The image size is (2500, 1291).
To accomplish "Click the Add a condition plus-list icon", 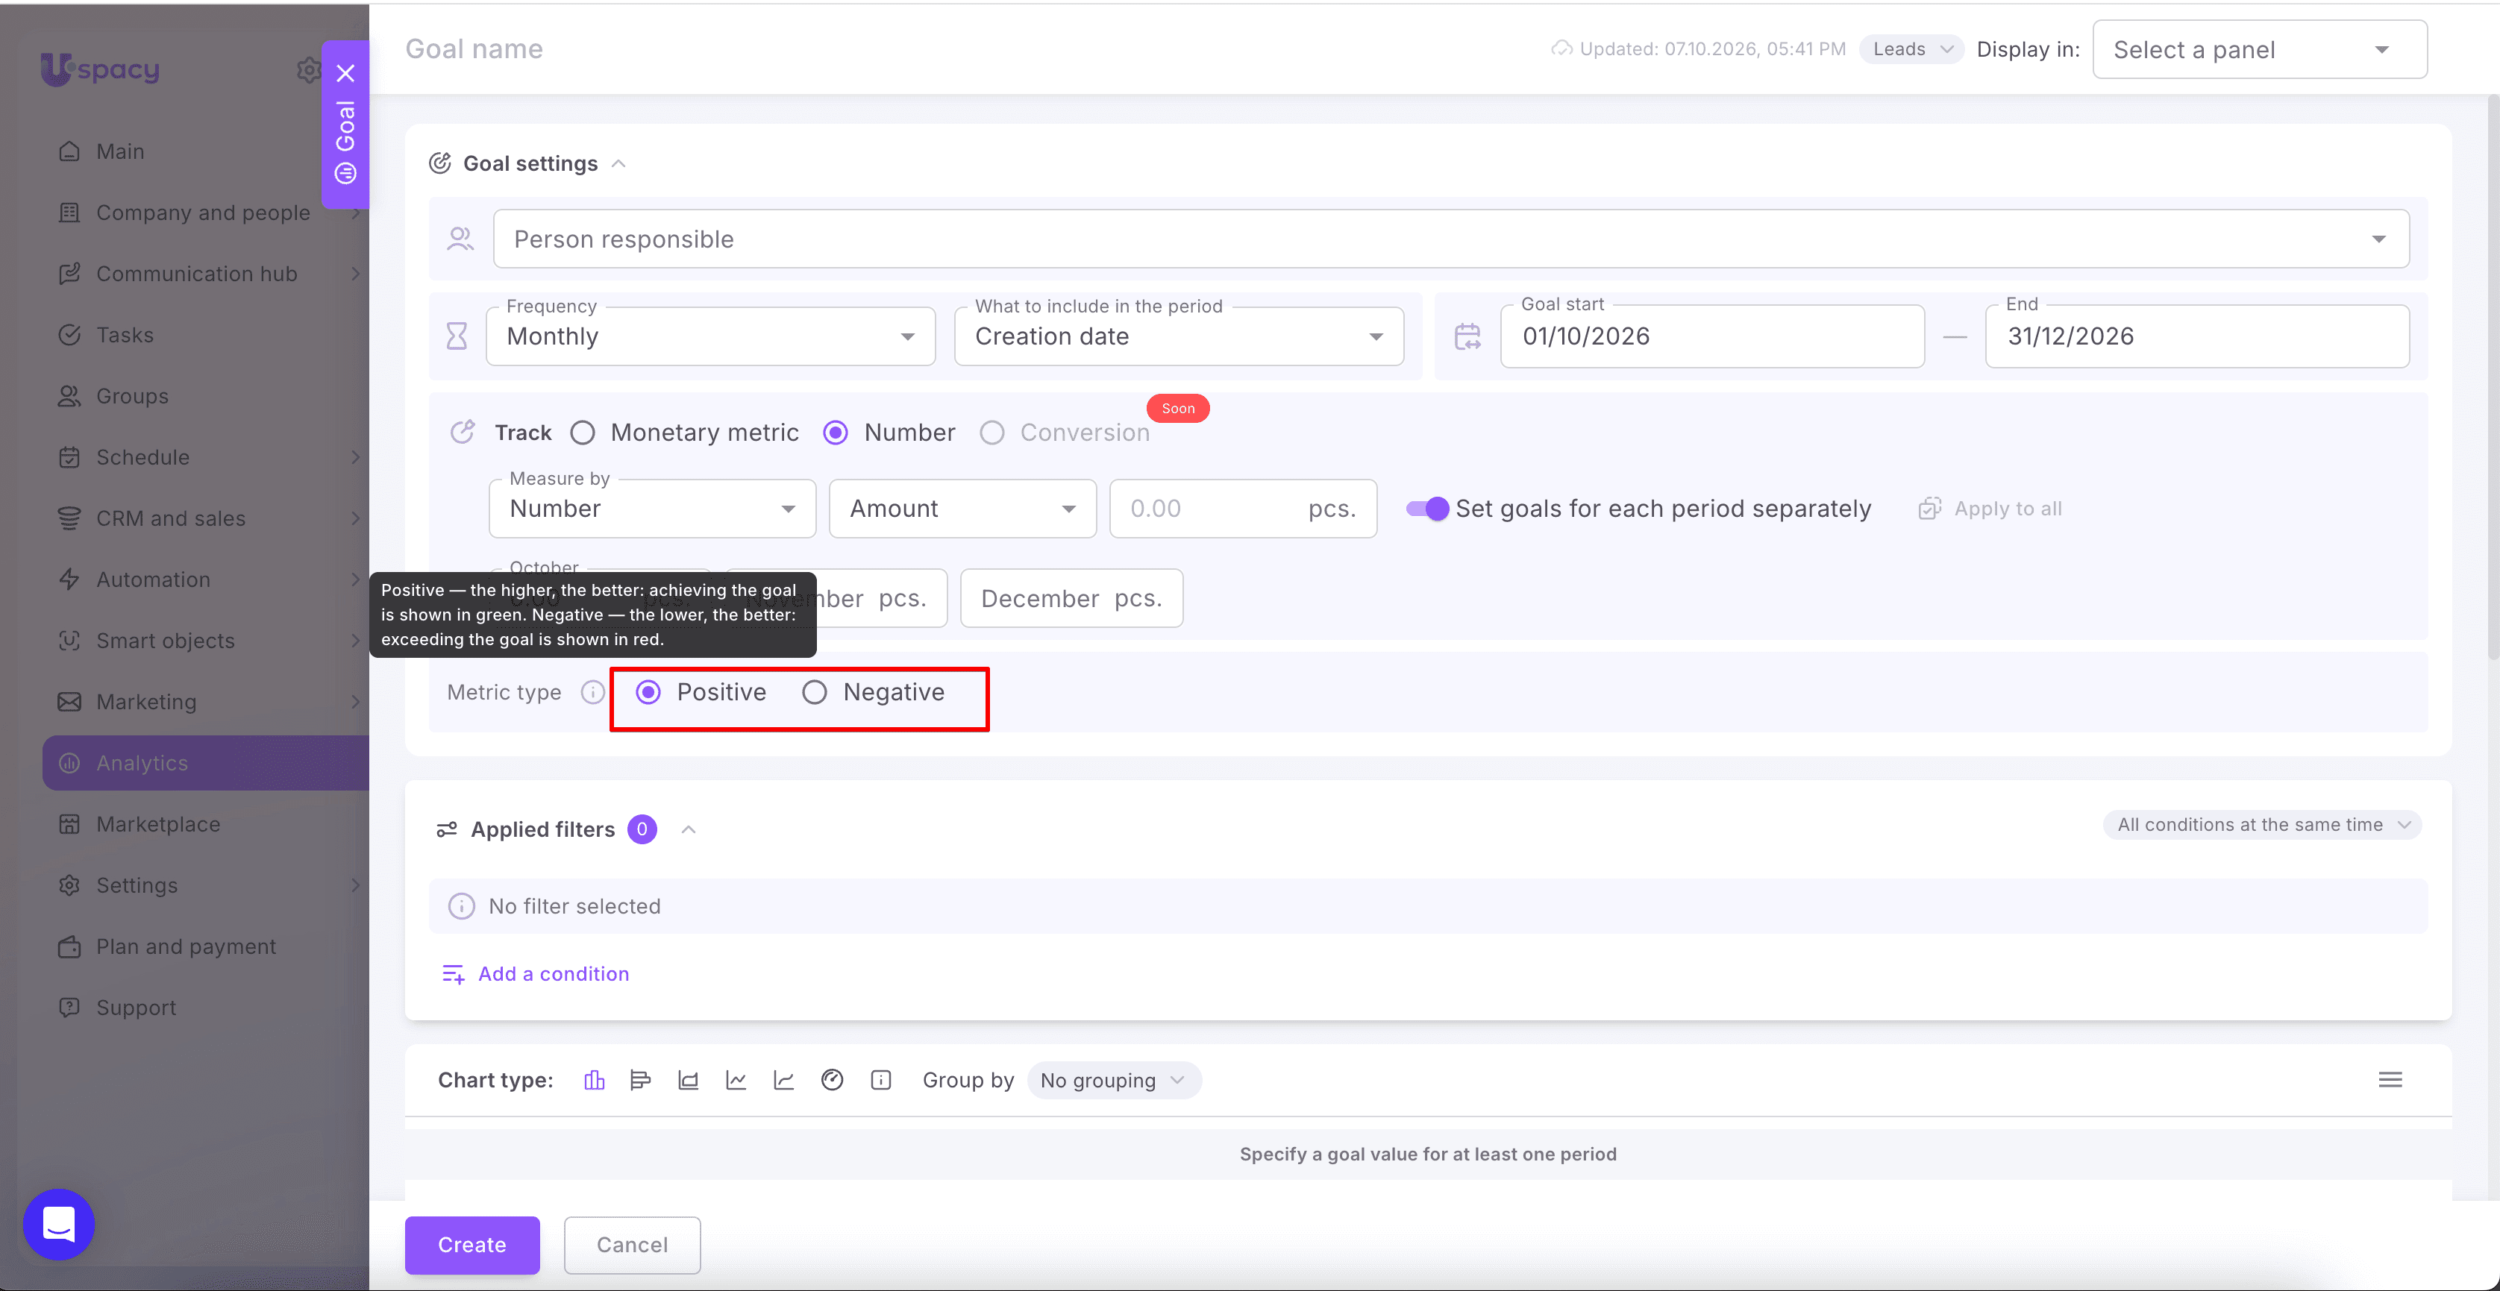I will coord(453,974).
